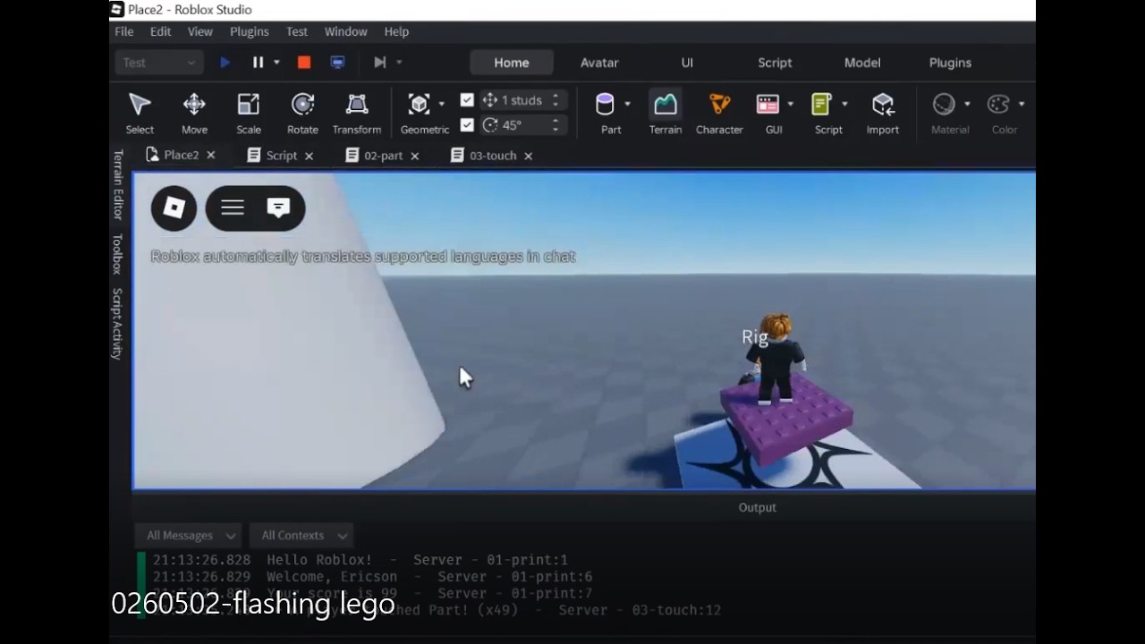The image size is (1145, 644).
Task: Increase the move snap studs value
Action: [x=556, y=96]
